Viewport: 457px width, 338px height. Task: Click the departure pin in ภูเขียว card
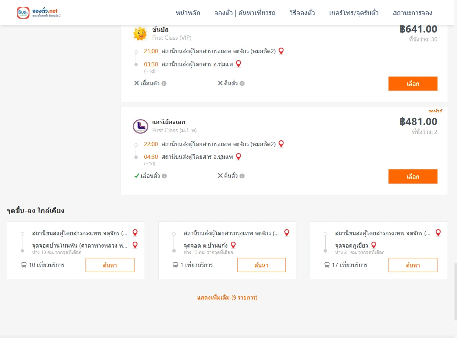coord(438,233)
